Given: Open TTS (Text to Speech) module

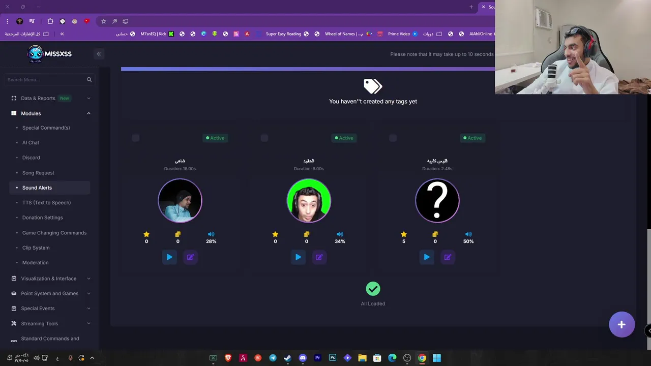Looking at the screenshot, I should (x=46, y=203).
